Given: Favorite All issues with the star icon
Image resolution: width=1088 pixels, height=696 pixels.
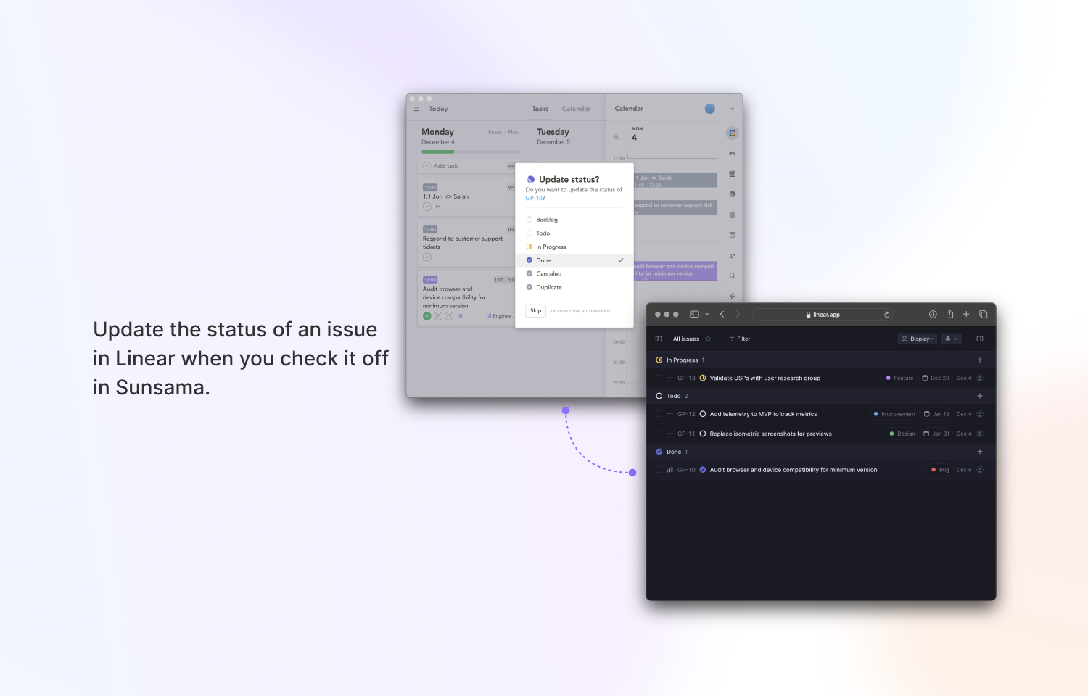Looking at the screenshot, I should pyautogui.click(x=708, y=339).
